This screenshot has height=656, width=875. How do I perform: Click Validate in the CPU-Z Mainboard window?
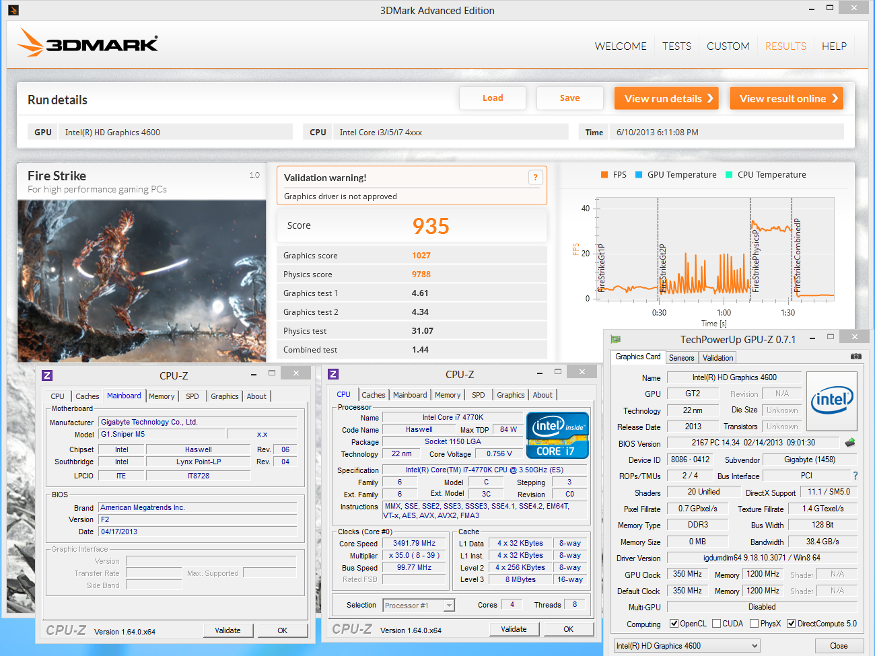coord(228,630)
